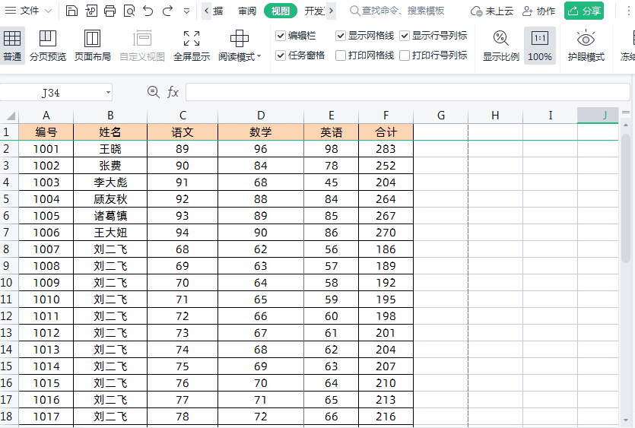Viewport: 635px width, 428px height.
Task: Click the Export to PDF icon
Action: tap(91, 11)
